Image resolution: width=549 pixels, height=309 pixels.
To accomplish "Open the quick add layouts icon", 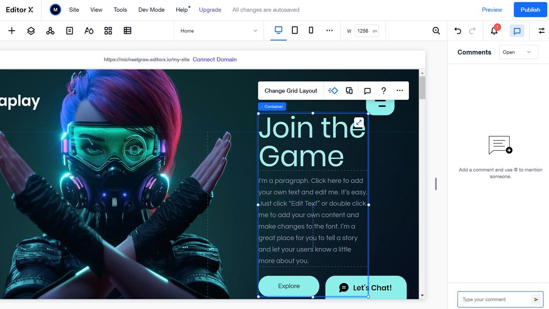I will point(108,30).
